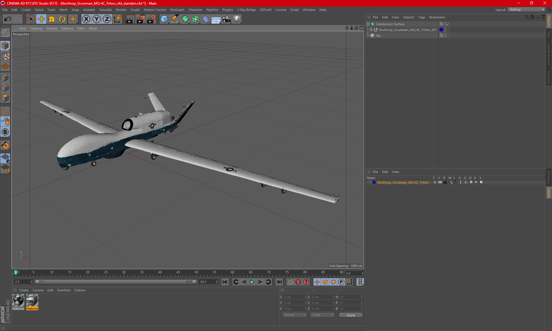Viewport: 552px width, 331px height.
Task: Open the Layers side tab
Action: [549, 193]
